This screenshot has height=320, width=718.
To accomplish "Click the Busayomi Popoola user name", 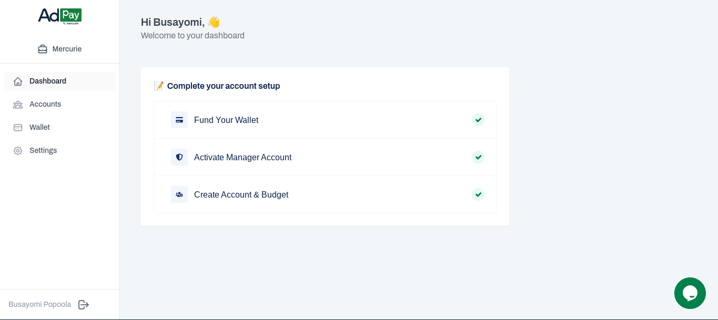I will (x=39, y=304).
